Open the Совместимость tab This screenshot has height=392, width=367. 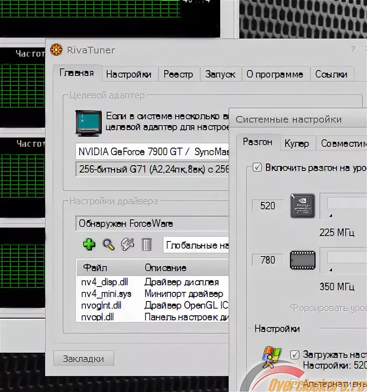coord(342,143)
